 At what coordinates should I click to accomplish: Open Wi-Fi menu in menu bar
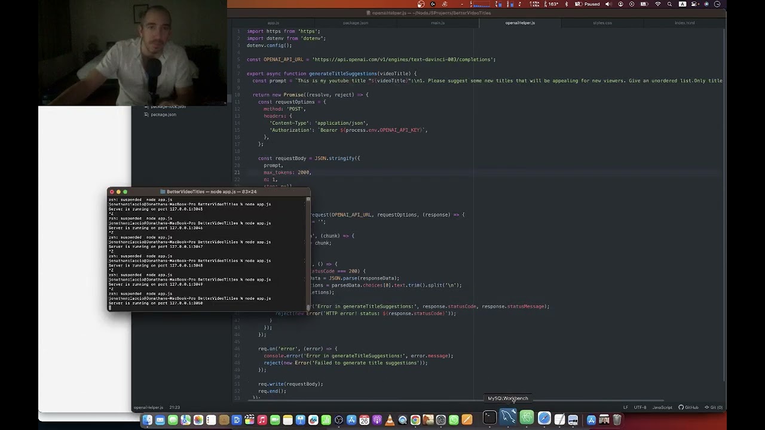point(658,4)
